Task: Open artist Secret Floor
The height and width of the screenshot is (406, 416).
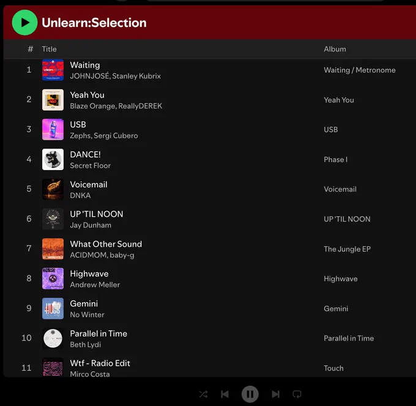Action: pyautogui.click(x=90, y=166)
